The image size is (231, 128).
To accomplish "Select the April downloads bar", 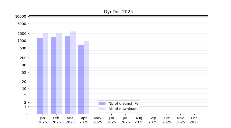I will point(86,78).
